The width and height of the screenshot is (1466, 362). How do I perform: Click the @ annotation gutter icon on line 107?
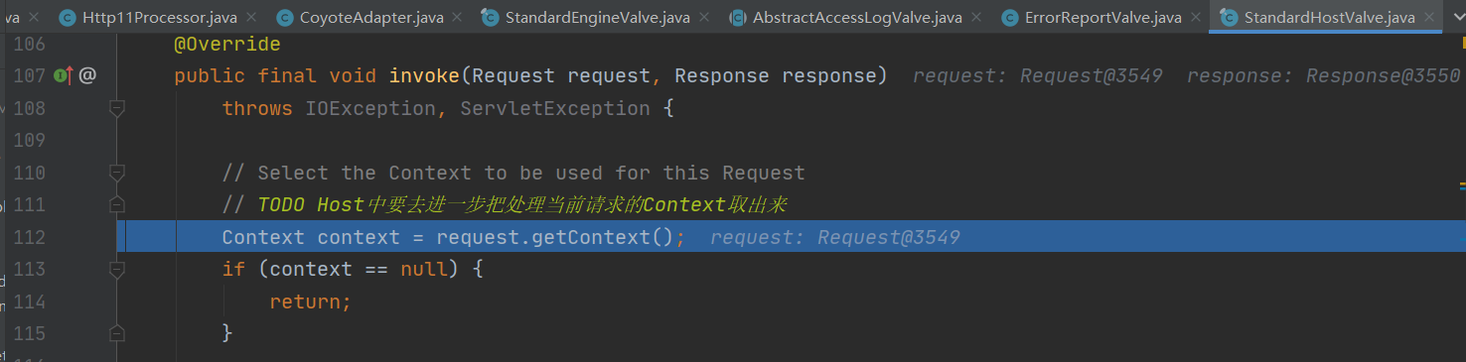click(87, 75)
